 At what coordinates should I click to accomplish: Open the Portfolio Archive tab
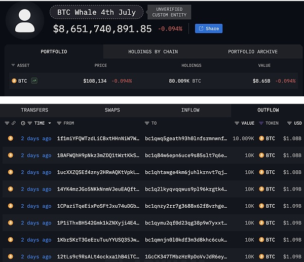click(x=253, y=52)
